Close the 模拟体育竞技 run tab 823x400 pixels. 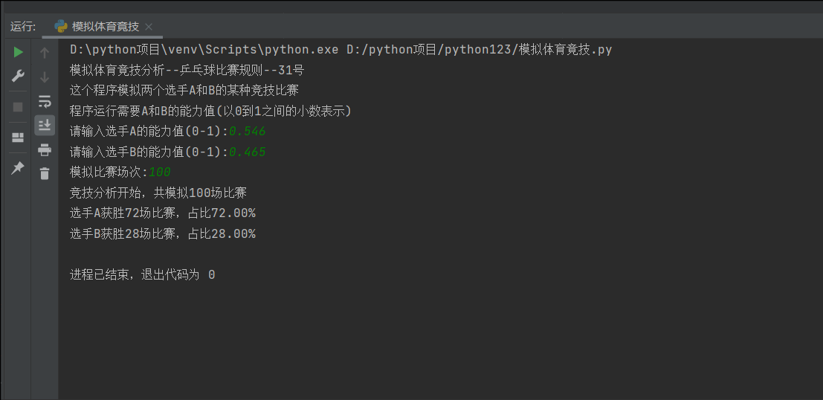[x=149, y=27]
